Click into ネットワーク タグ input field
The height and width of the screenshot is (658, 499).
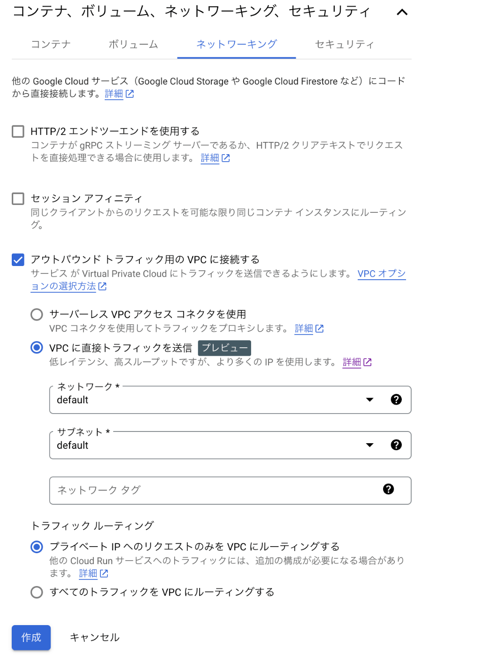click(216, 490)
